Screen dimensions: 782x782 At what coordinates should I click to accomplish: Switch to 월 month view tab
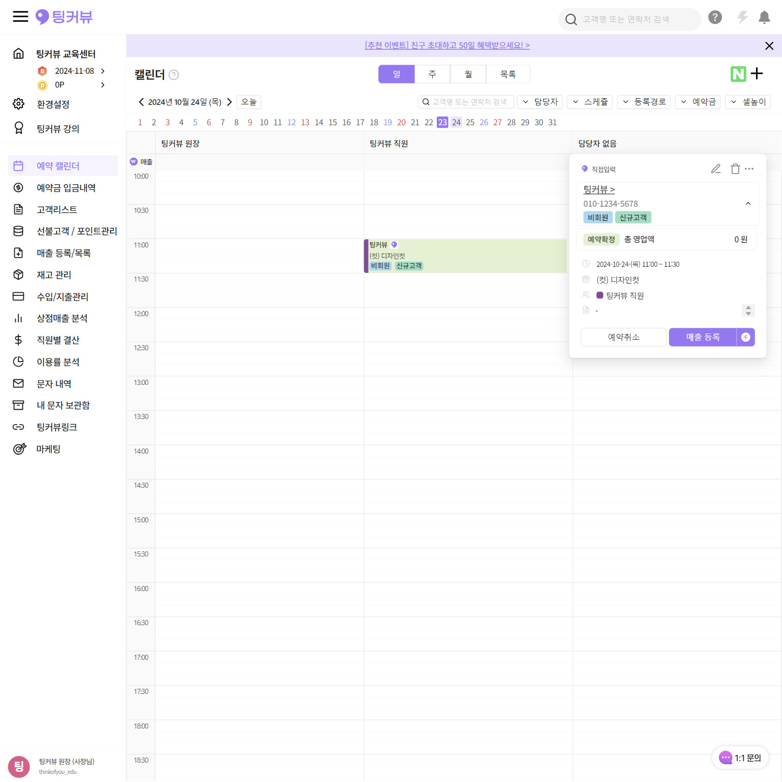click(468, 74)
